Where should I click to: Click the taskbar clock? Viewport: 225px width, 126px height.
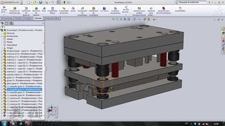[216, 123]
